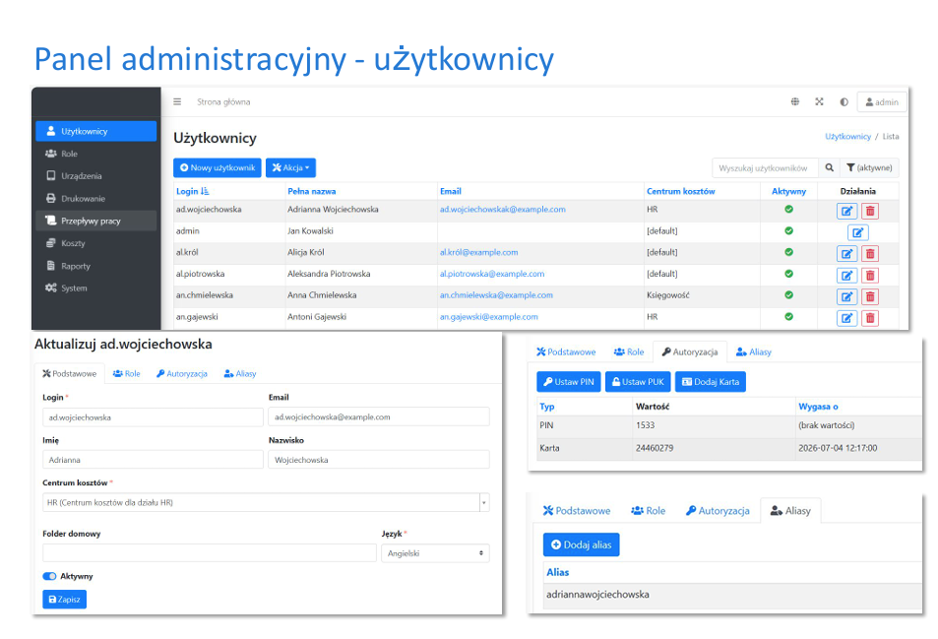938x639 pixels.
Task: Open Role in the sidebar
Action: click(x=95, y=154)
